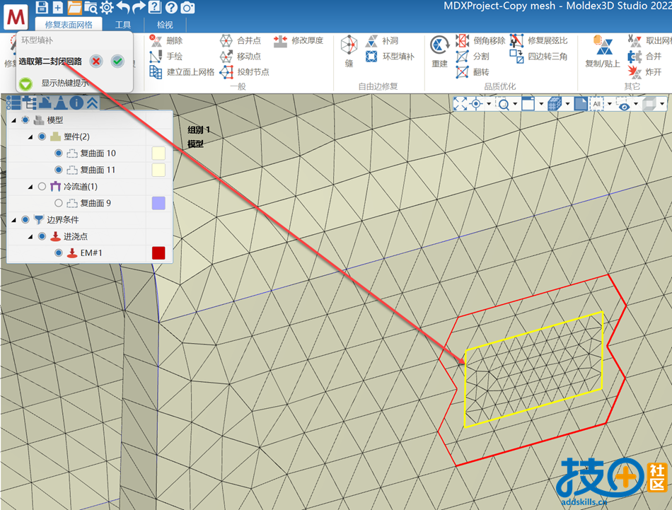The image size is (672, 510).
Task: Click the 复制/贴上 copy paste tool
Action: pyautogui.click(x=603, y=52)
